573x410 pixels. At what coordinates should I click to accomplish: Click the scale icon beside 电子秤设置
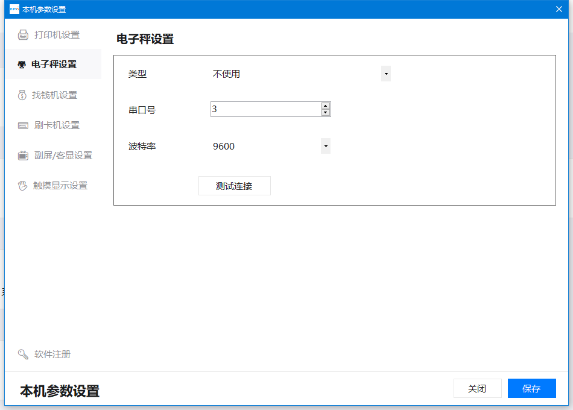(22, 65)
